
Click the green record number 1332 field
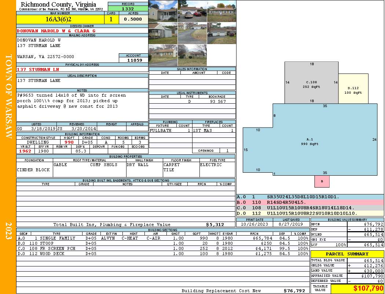click(x=128, y=8)
